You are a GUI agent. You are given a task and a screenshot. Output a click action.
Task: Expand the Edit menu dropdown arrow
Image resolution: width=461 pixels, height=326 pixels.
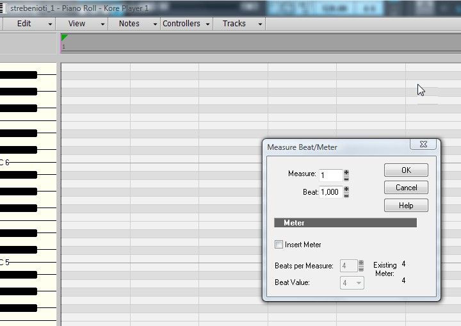tap(50, 24)
